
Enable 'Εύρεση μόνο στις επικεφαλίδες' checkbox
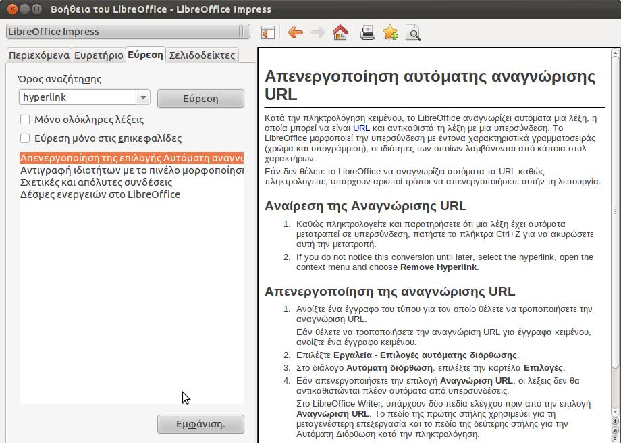pos(25,138)
